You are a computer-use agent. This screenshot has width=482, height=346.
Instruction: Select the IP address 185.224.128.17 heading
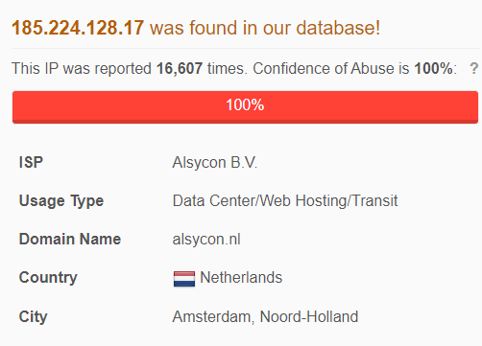click(x=78, y=28)
